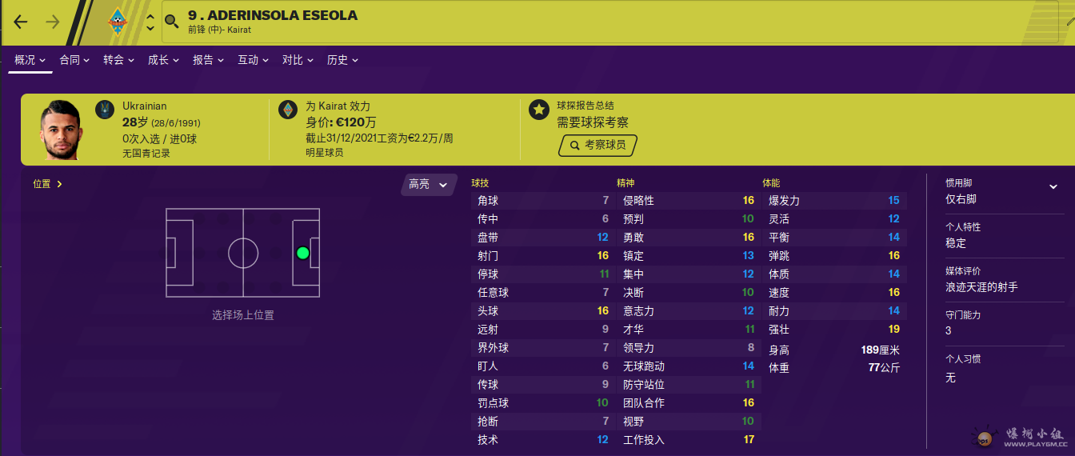Expand the 惯用脚 preferred foot panel chevron
The image size is (1075, 456).
point(1053,186)
